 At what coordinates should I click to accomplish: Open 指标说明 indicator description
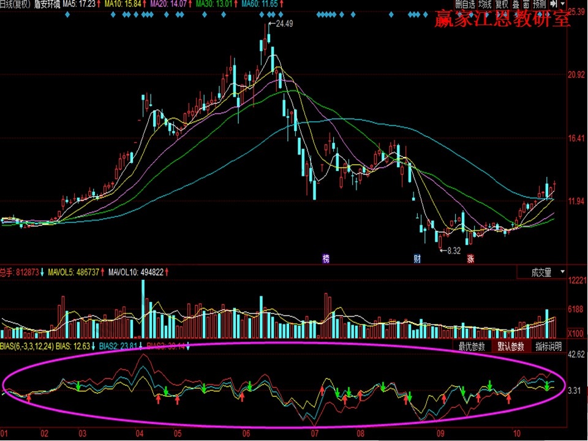pos(549,347)
